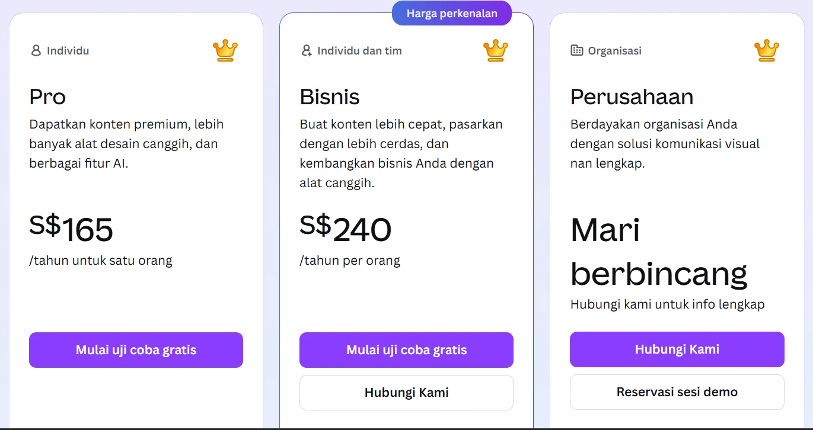Click the building icon beside Organisasi
813x430 pixels.
(x=576, y=51)
